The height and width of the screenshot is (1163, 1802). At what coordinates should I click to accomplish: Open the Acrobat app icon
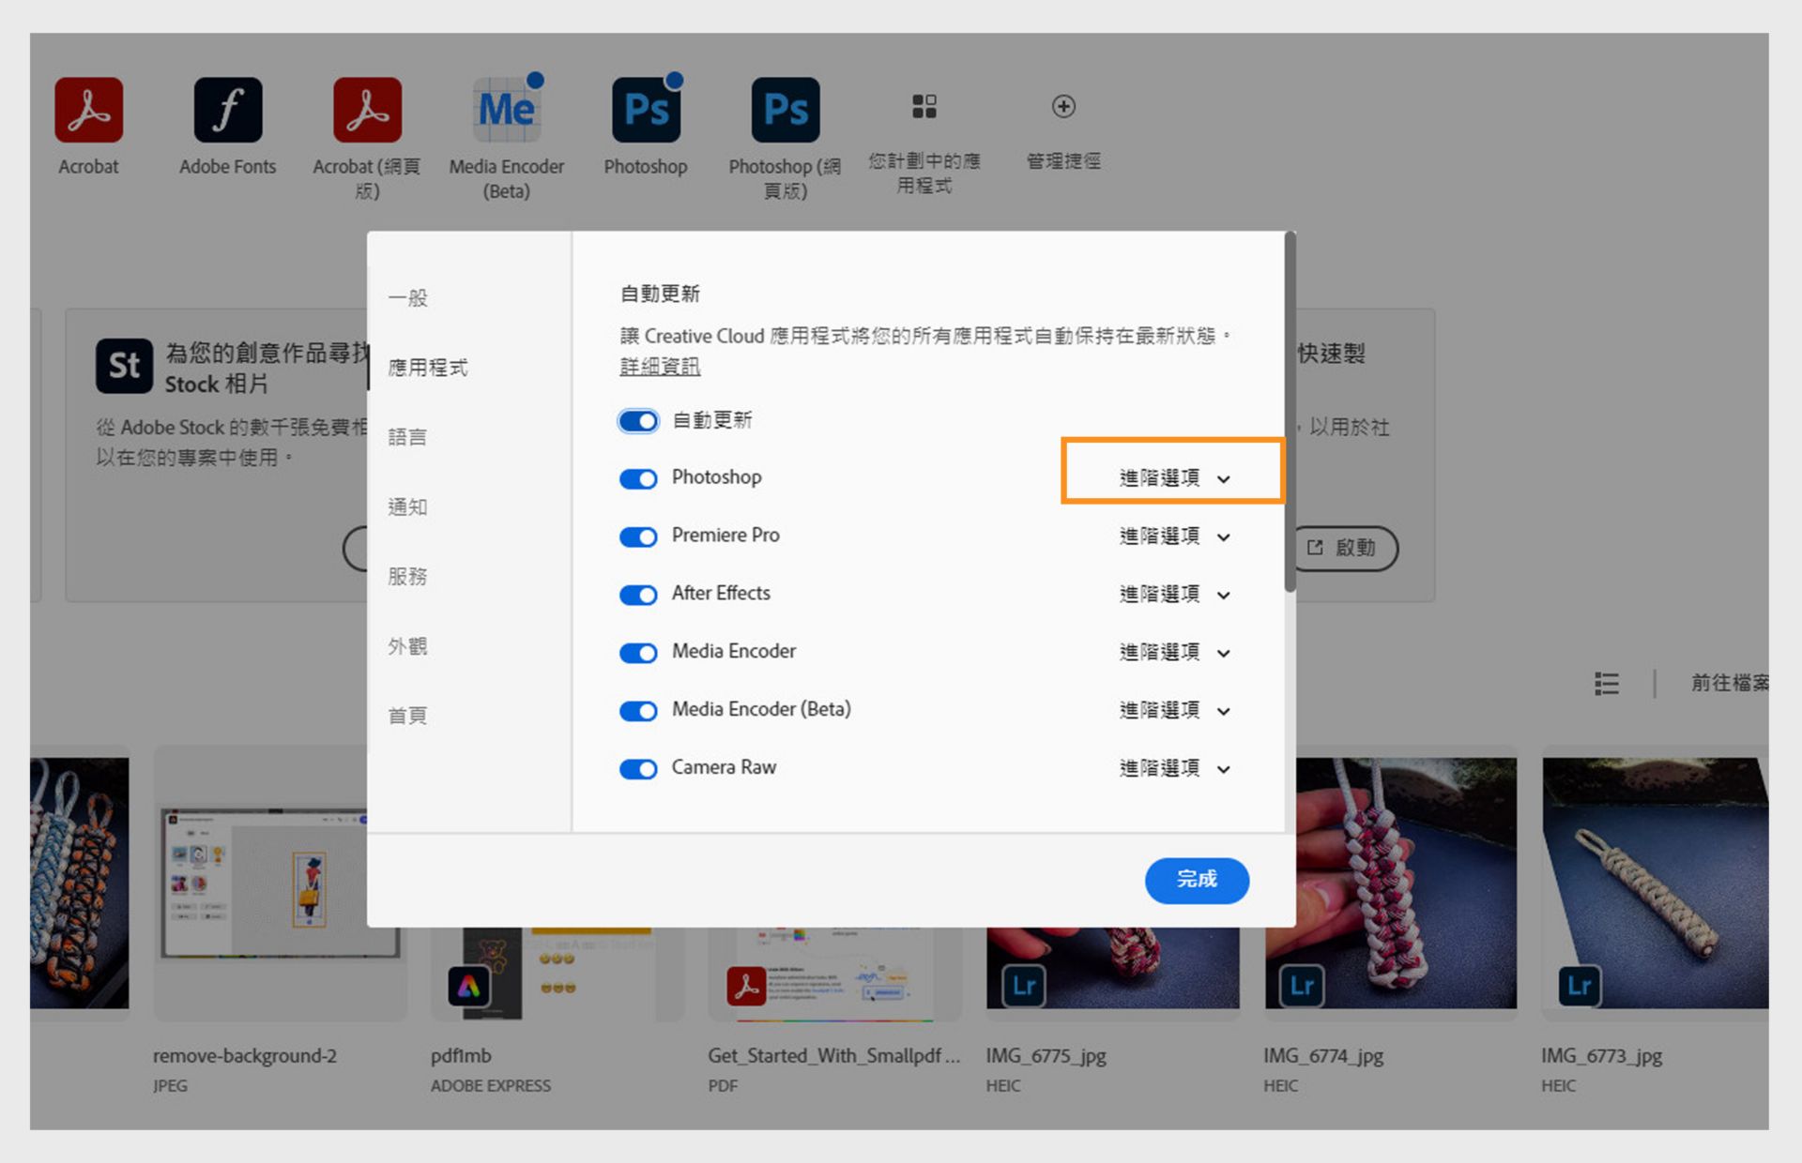click(x=88, y=111)
